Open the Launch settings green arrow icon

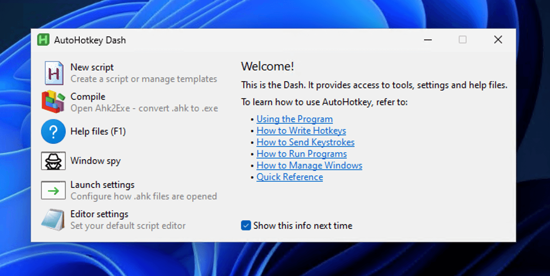53,190
